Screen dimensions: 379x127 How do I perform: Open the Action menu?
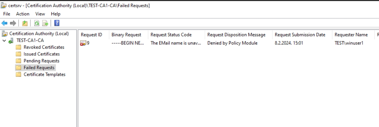[23, 14]
